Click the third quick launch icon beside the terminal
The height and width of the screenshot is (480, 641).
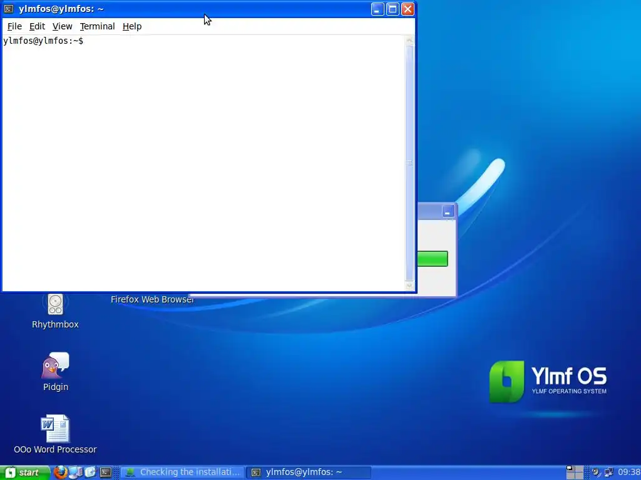tap(90, 472)
